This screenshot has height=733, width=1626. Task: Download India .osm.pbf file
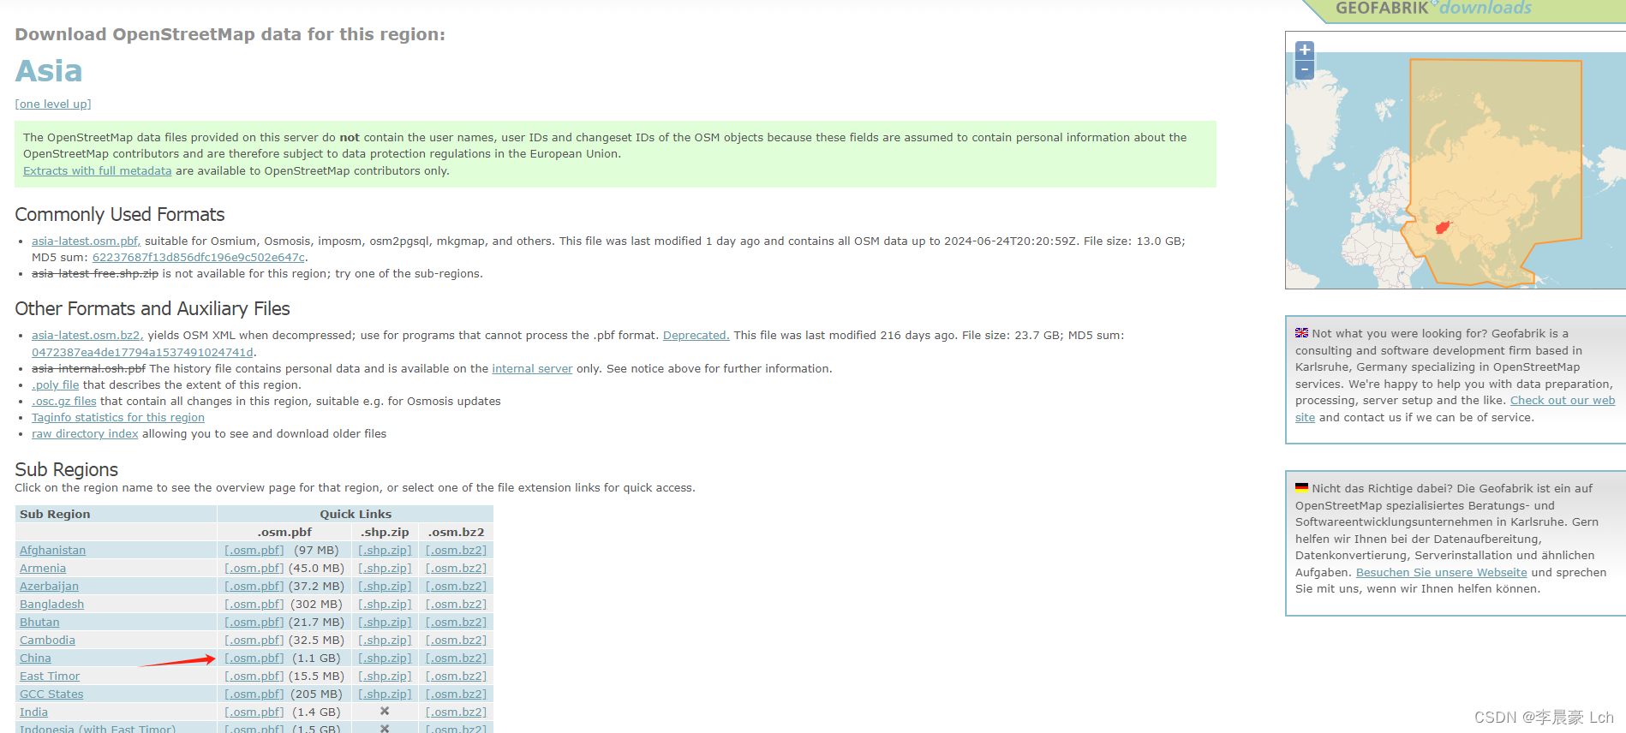tap(254, 712)
